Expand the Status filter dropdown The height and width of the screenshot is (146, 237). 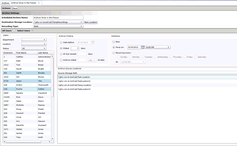coord(34,48)
